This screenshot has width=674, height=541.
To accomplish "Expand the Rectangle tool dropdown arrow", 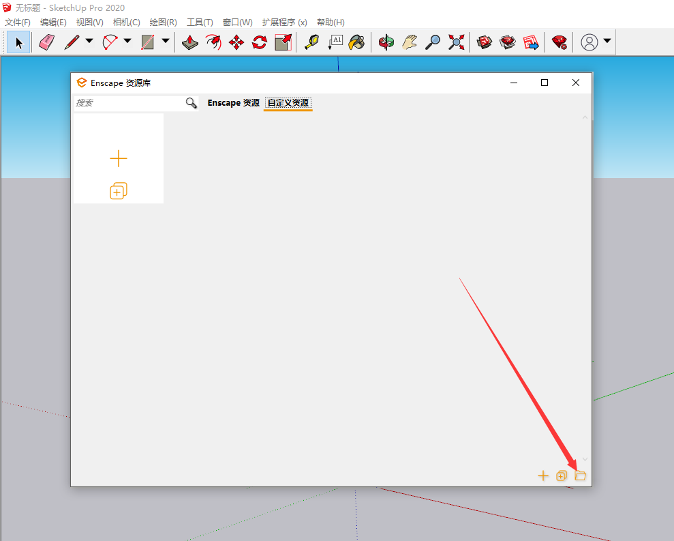I will click(x=166, y=41).
